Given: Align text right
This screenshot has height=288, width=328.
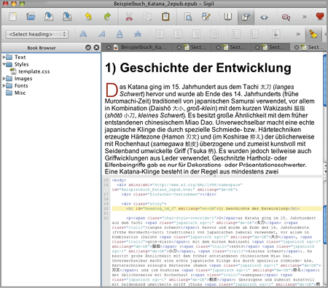Looking at the screenshot, I should [x=196, y=34].
